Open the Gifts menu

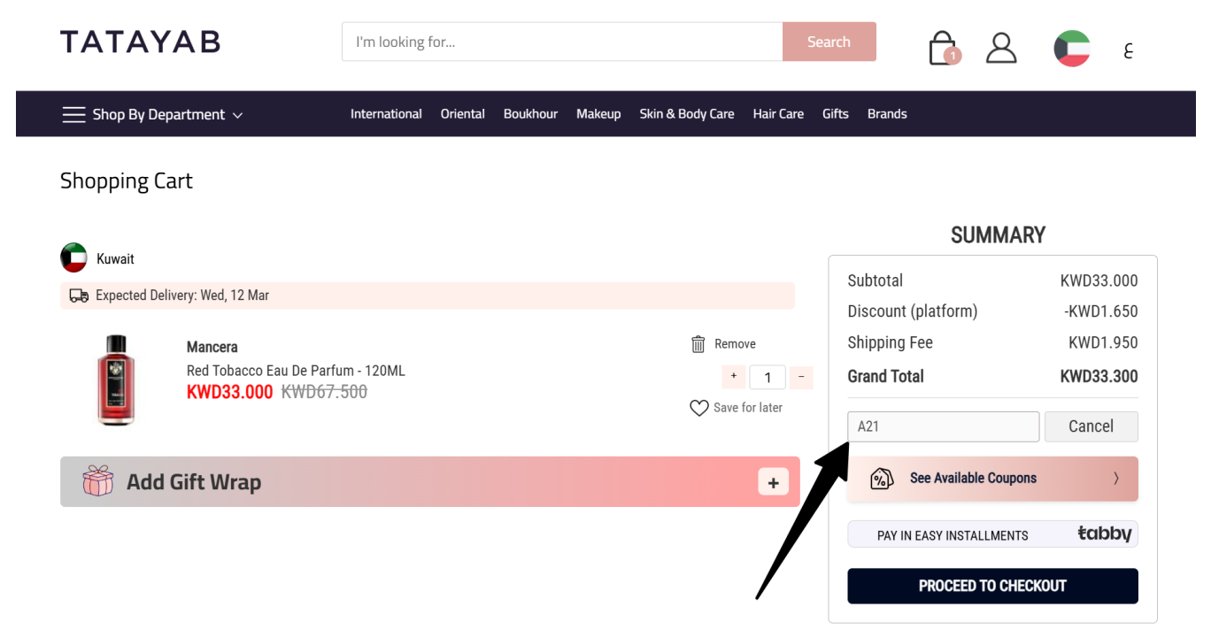[x=835, y=114]
